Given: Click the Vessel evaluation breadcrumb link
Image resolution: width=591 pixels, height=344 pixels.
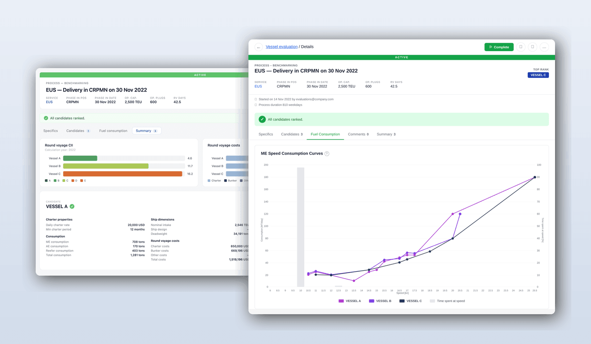Looking at the screenshot, I should tap(282, 47).
